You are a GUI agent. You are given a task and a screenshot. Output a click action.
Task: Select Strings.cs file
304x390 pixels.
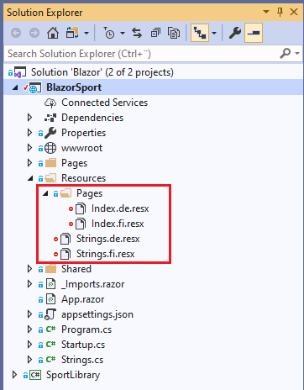tap(82, 360)
